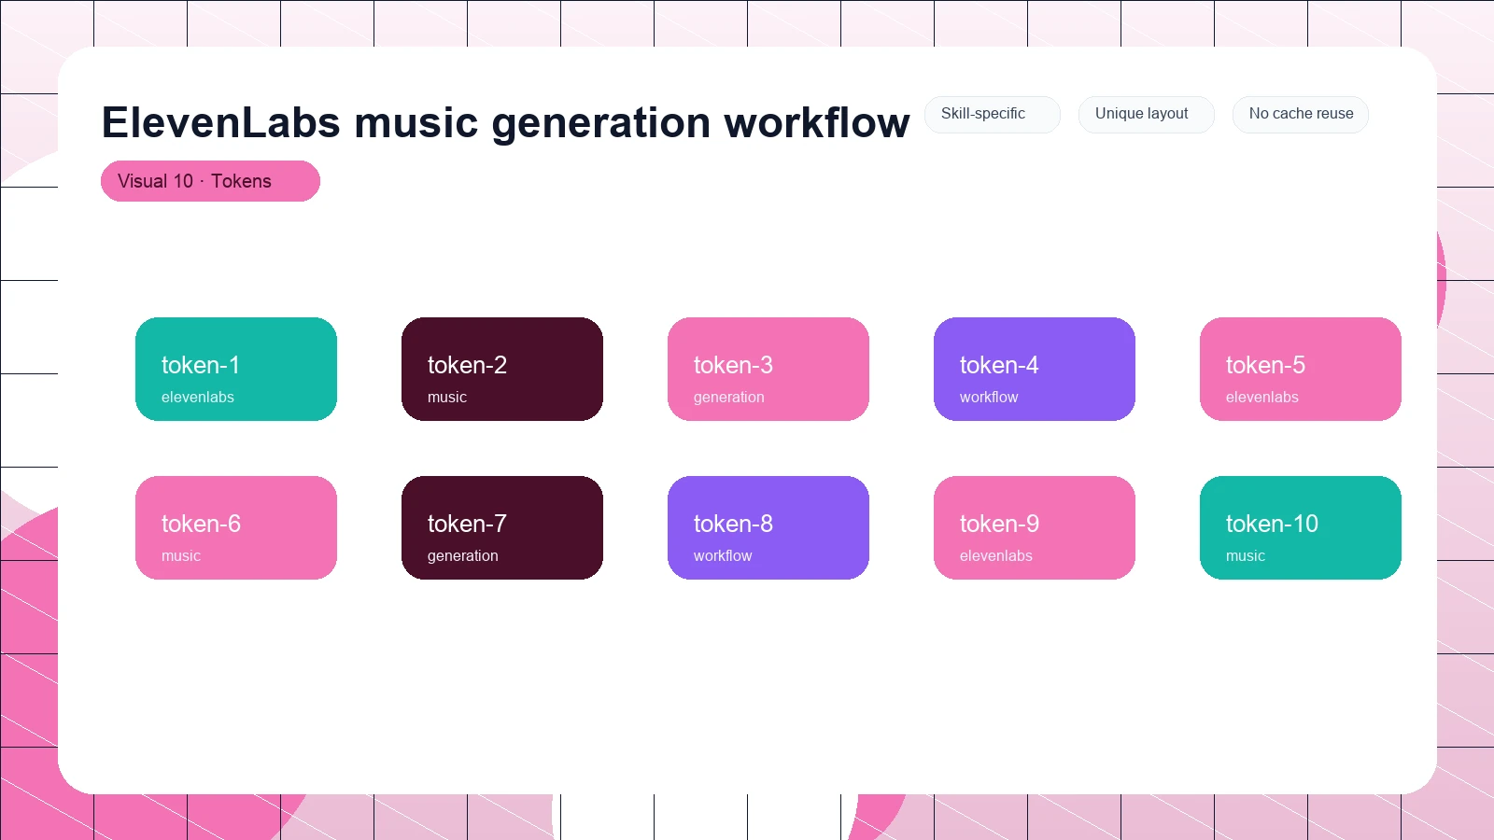The width and height of the screenshot is (1494, 840).
Task: Pick the token-6 music card
Action: 236,527
